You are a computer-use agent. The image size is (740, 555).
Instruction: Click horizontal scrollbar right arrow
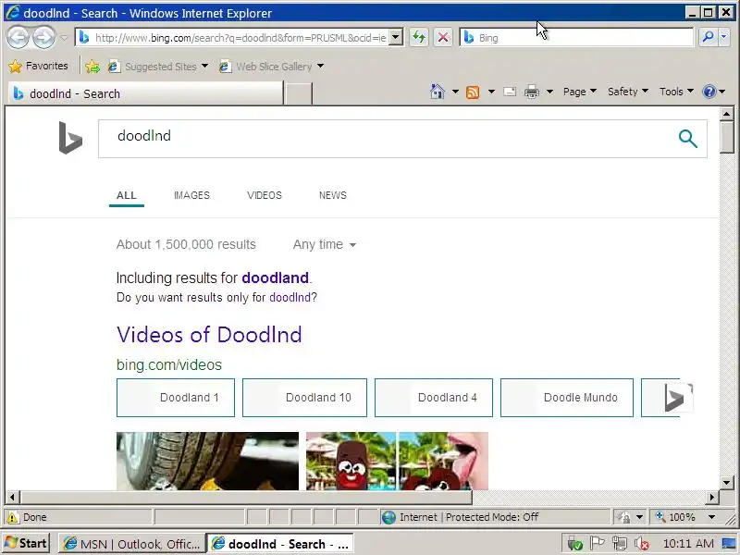click(712, 497)
